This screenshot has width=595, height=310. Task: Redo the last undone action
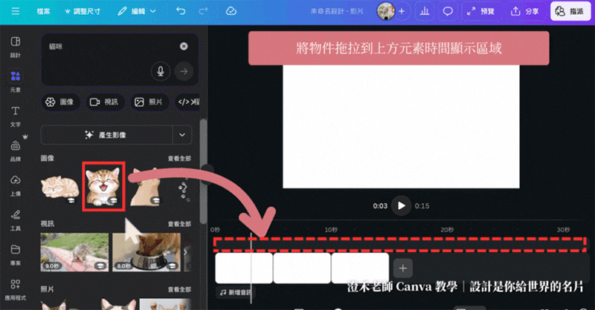point(203,11)
